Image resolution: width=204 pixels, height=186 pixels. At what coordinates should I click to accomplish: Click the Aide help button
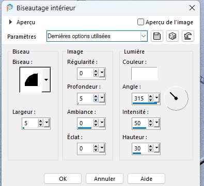(x=146, y=179)
